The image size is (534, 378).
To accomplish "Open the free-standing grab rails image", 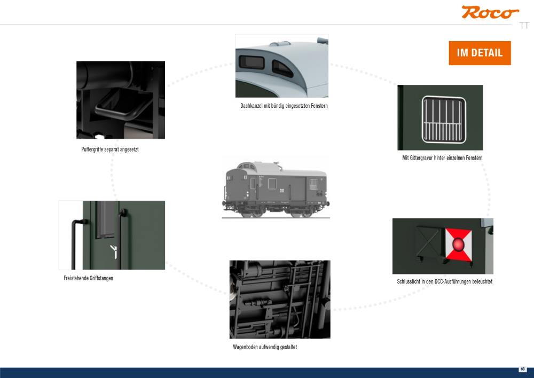I will (x=112, y=235).
